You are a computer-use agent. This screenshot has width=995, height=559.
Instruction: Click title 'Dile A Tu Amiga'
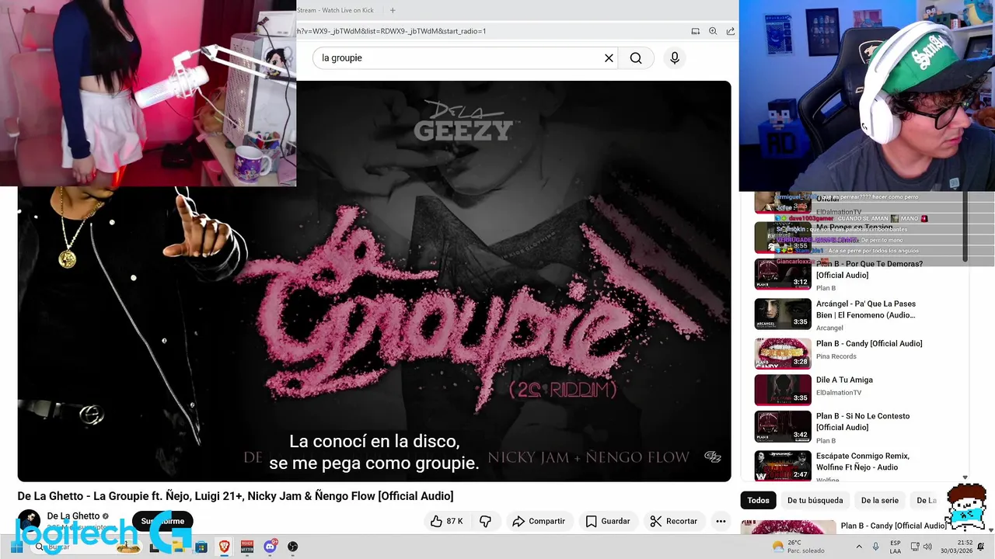(x=844, y=380)
